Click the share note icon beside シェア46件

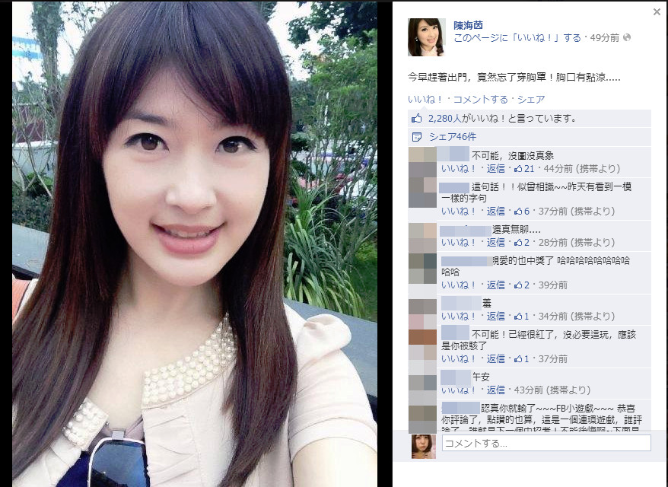(x=417, y=137)
